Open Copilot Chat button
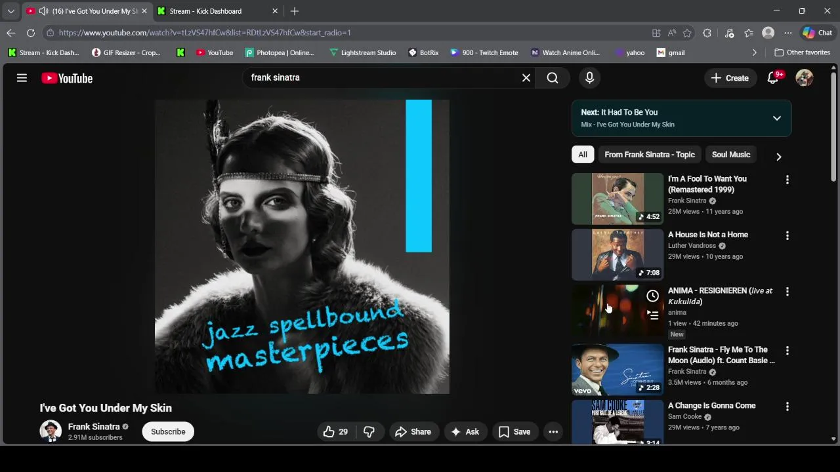Screen dimensions: 840x472 817,33
